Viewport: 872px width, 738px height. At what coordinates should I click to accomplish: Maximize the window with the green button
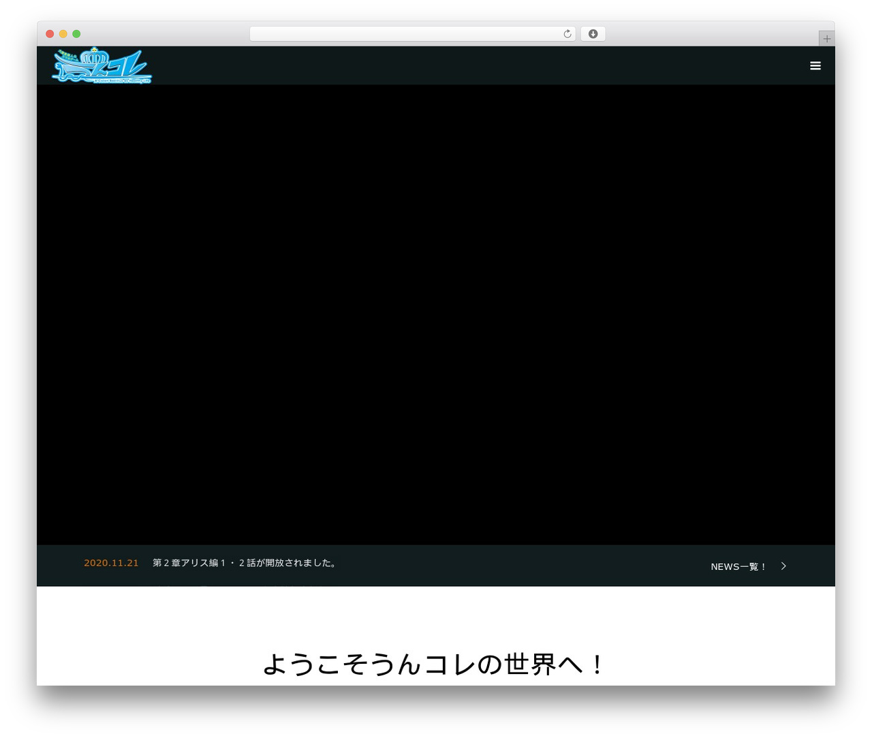click(76, 34)
